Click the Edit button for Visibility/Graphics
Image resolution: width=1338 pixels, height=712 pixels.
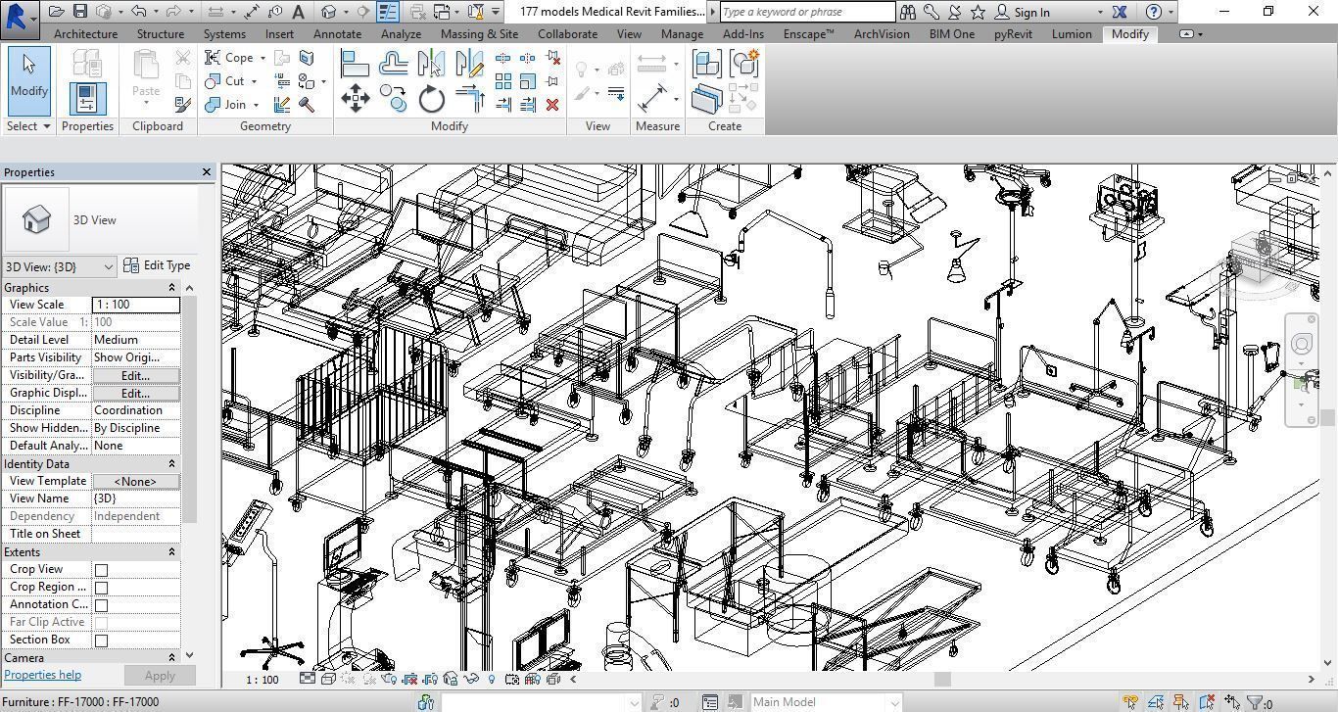(134, 375)
